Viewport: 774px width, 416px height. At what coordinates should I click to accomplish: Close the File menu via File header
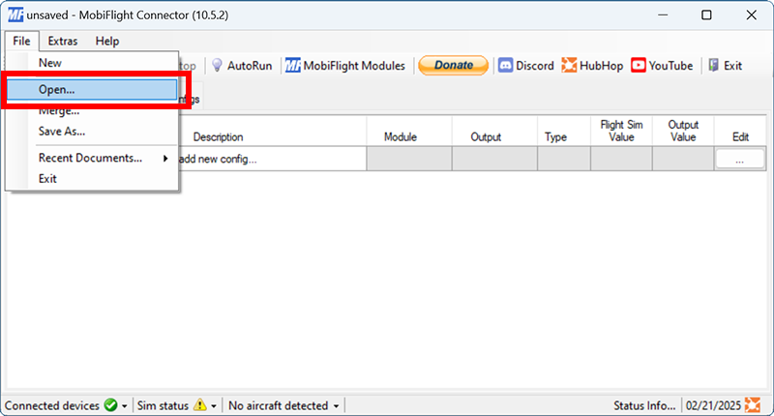(x=21, y=41)
